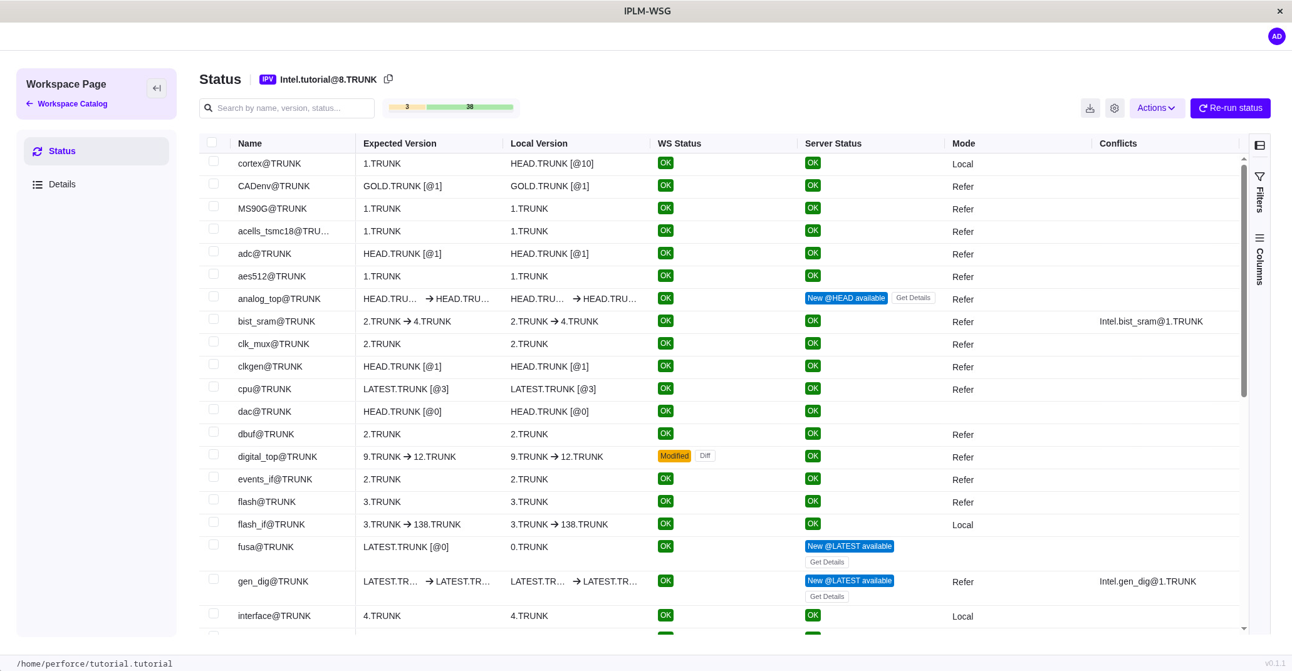Viewport: 1292px width, 671px height.
Task: Click OK Server Status badge for flash_if@TRUNK
Action: click(x=813, y=524)
